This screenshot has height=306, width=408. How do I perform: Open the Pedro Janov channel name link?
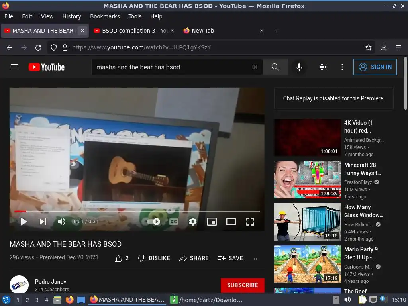pyautogui.click(x=51, y=282)
